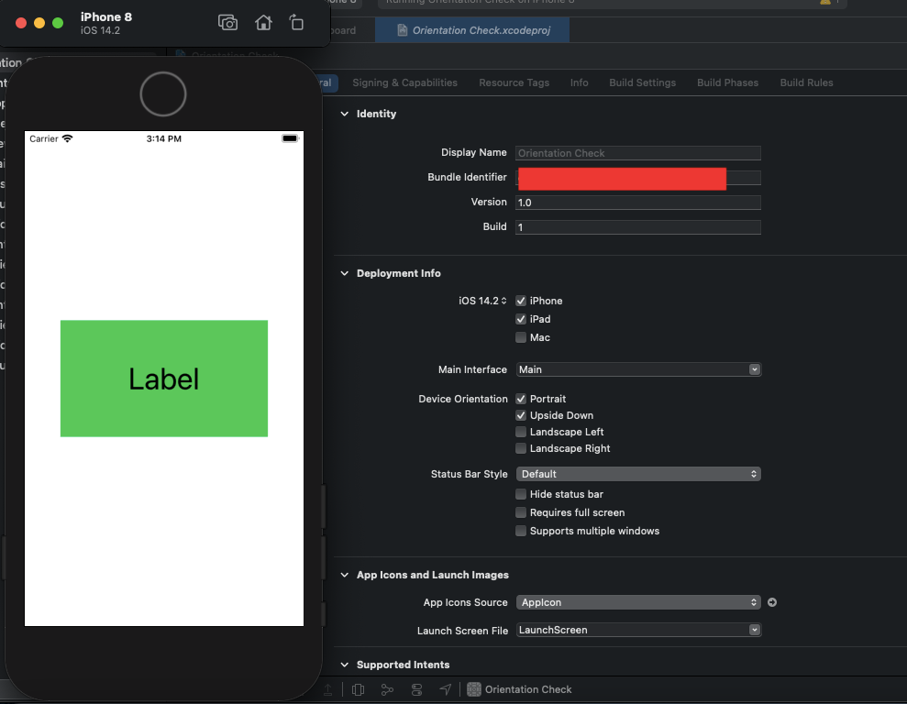
Task: Check the Hide status bar option
Action: pyautogui.click(x=521, y=494)
